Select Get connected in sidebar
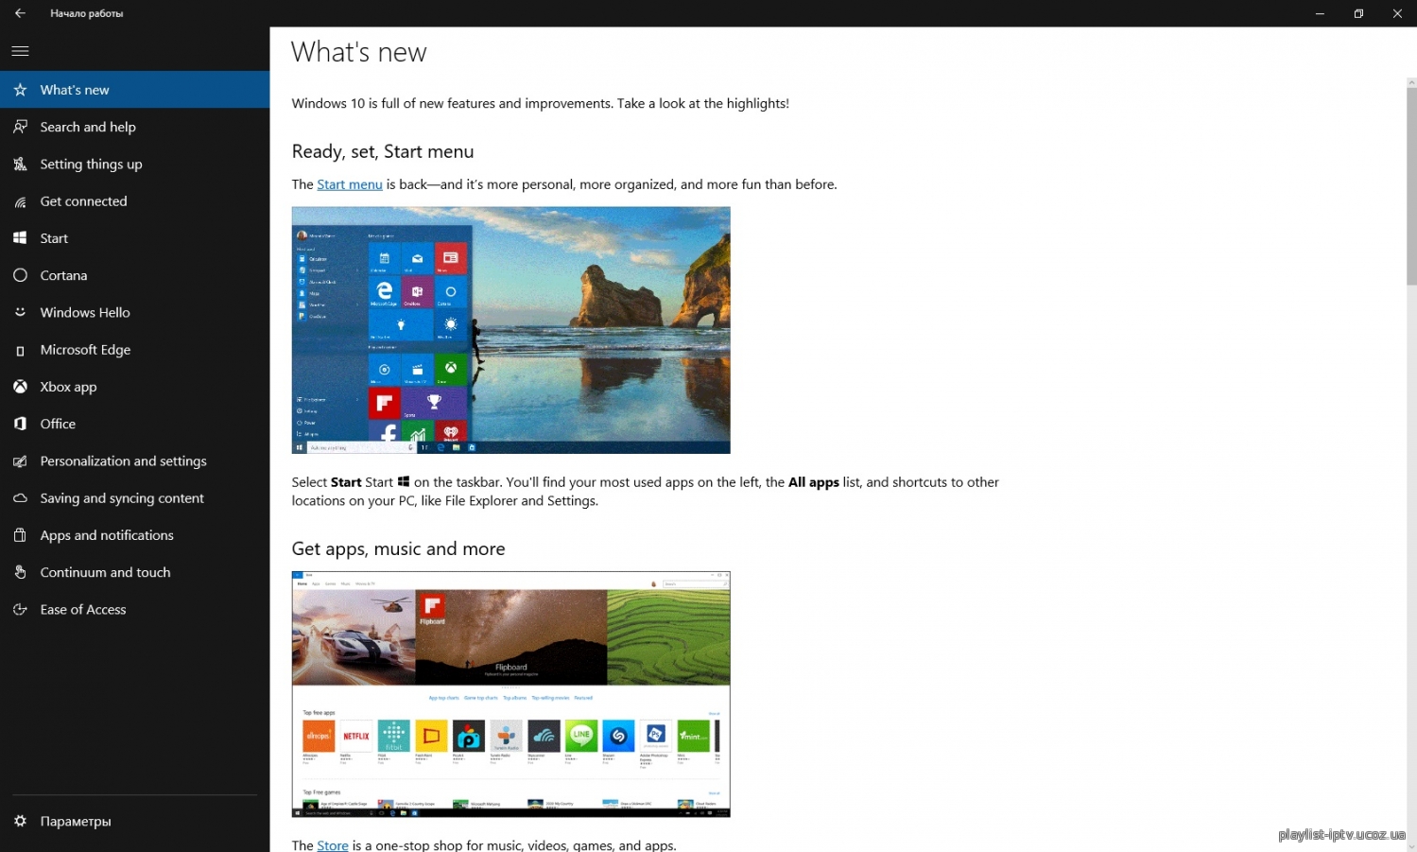Image resolution: width=1417 pixels, height=852 pixels. (134, 201)
